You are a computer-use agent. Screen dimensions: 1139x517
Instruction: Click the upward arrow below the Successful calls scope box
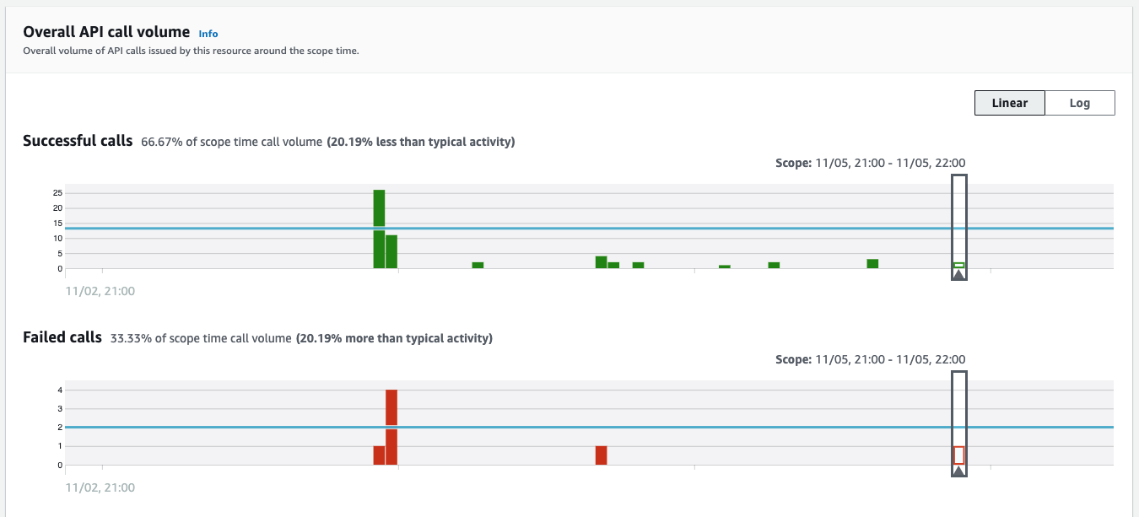coord(958,275)
